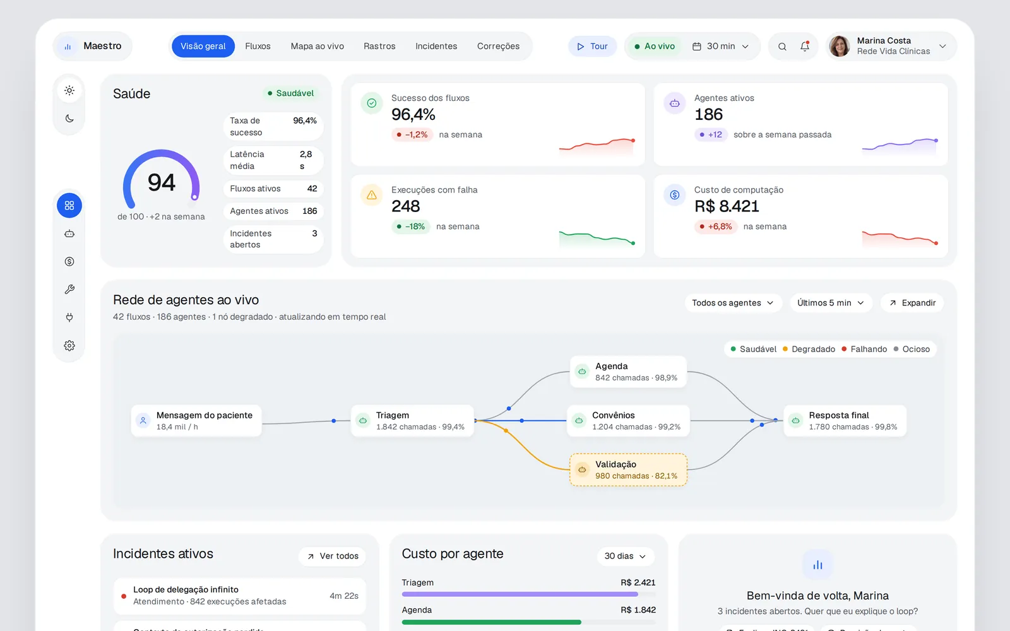Open the agents robot sidebar icon
Viewport: 1010px width, 631px height.
pyautogui.click(x=69, y=233)
